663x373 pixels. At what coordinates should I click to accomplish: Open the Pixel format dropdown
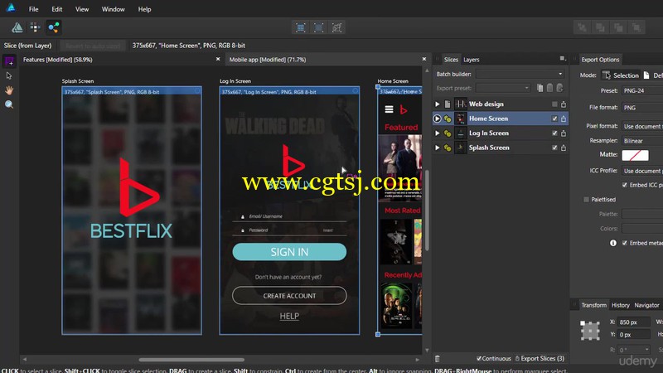tap(641, 126)
